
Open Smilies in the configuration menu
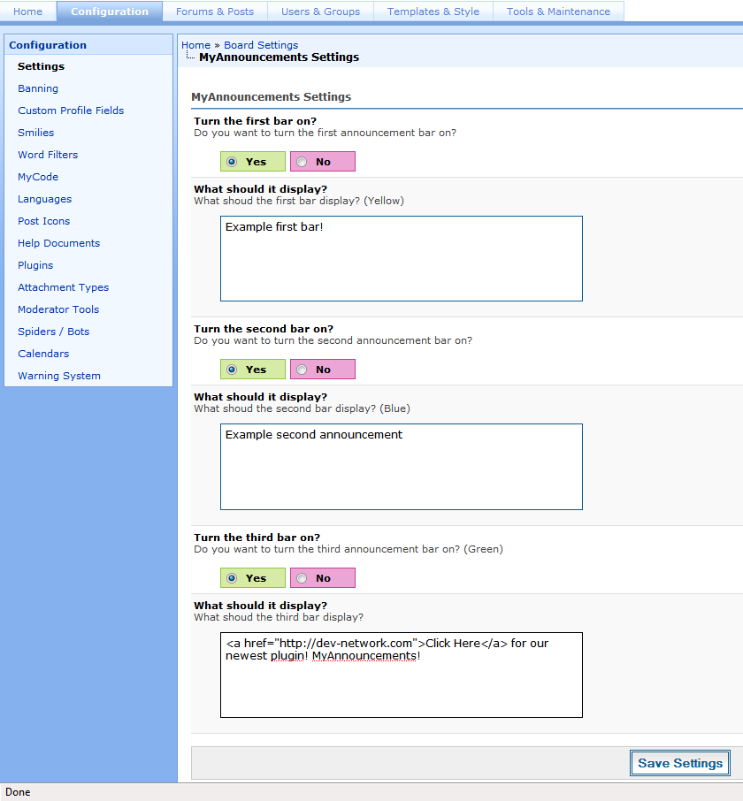point(36,133)
